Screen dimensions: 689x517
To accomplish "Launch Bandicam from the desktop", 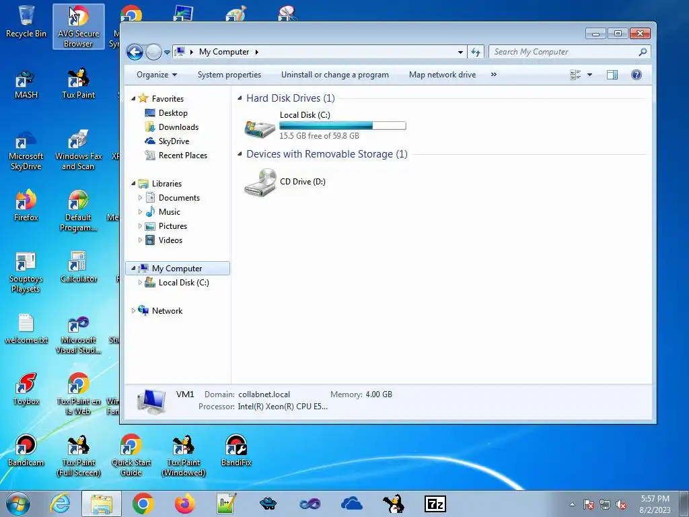I will (x=26, y=451).
